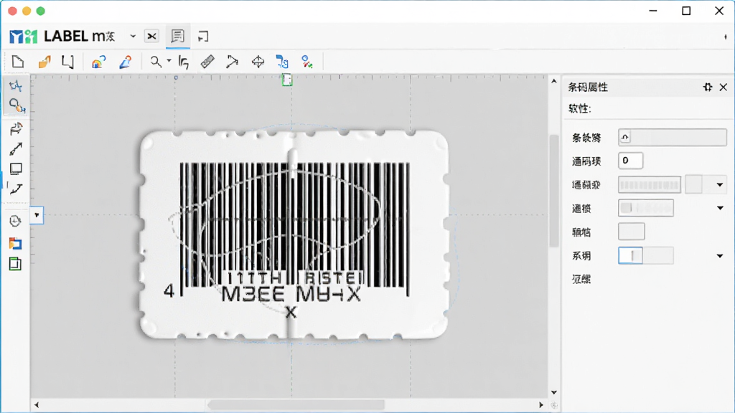Toggle the blue-highlighted switch in sixth row

pos(630,256)
